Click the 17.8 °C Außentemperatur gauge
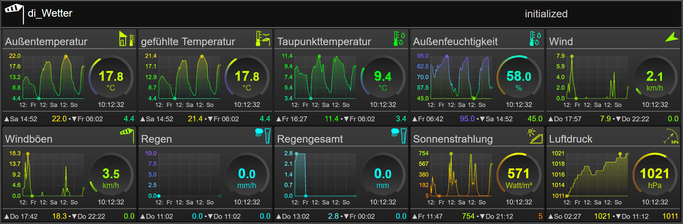The image size is (683, 224). (111, 77)
